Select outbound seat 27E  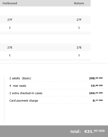point(10,47)
